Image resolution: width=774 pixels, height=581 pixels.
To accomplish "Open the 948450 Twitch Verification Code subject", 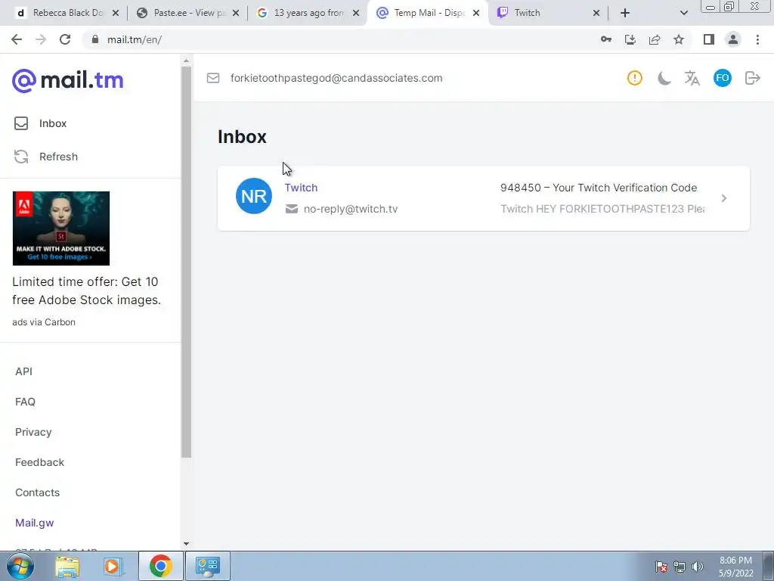I will click(x=599, y=188).
